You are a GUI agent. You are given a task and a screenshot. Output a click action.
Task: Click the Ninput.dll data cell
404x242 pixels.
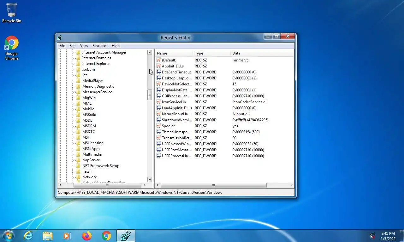click(x=241, y=114)
